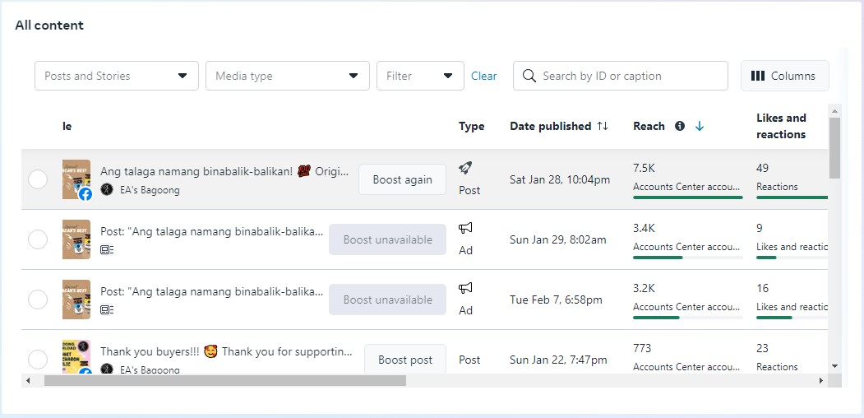
Task: Click Boost again on the first post
Action: (x=402, y=179)
